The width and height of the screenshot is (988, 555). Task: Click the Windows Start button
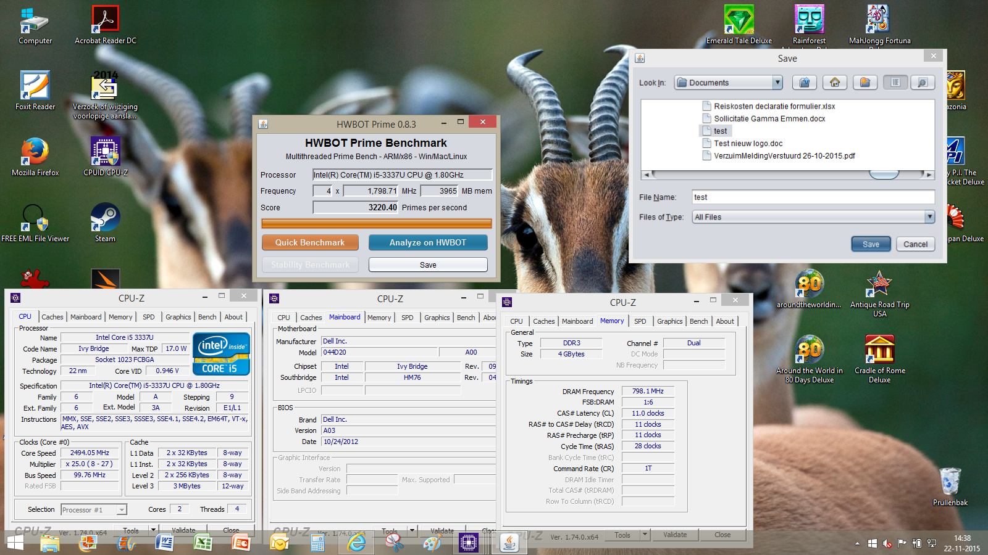click(x=15, y=543)
